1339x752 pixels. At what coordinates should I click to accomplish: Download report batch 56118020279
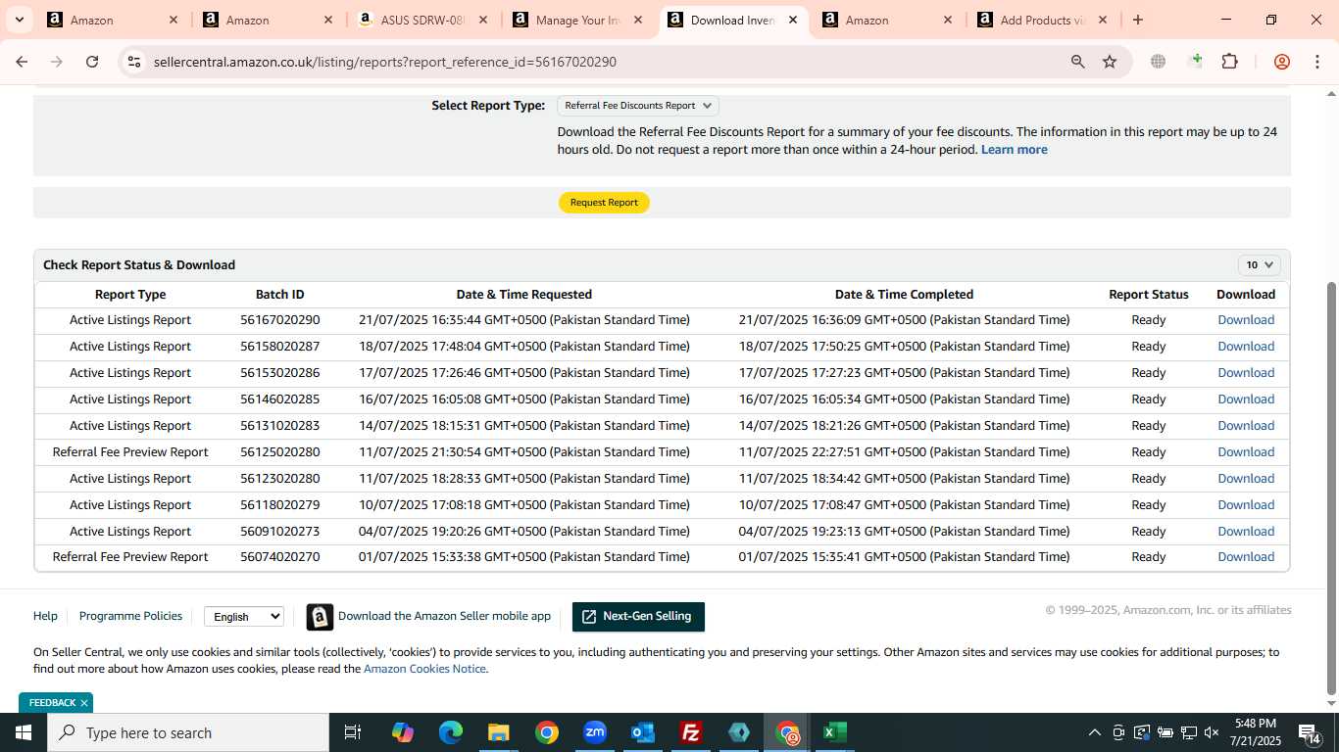pyautogui.click(x=1246, y=505)
